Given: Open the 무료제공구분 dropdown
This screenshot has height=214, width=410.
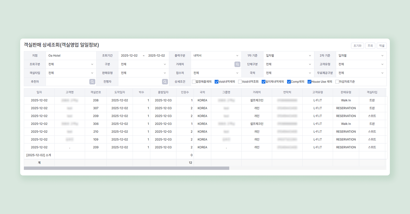Looking at the screenshot, I should click(x=361, y=73).
